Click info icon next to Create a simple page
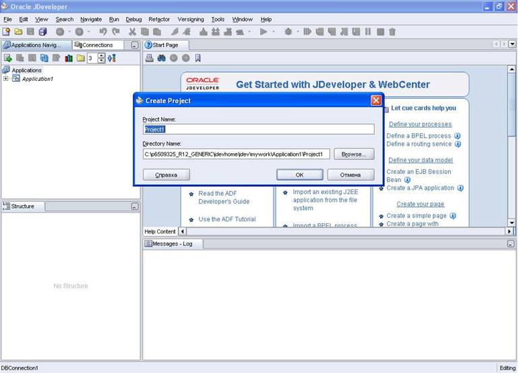 click(453, 216)
